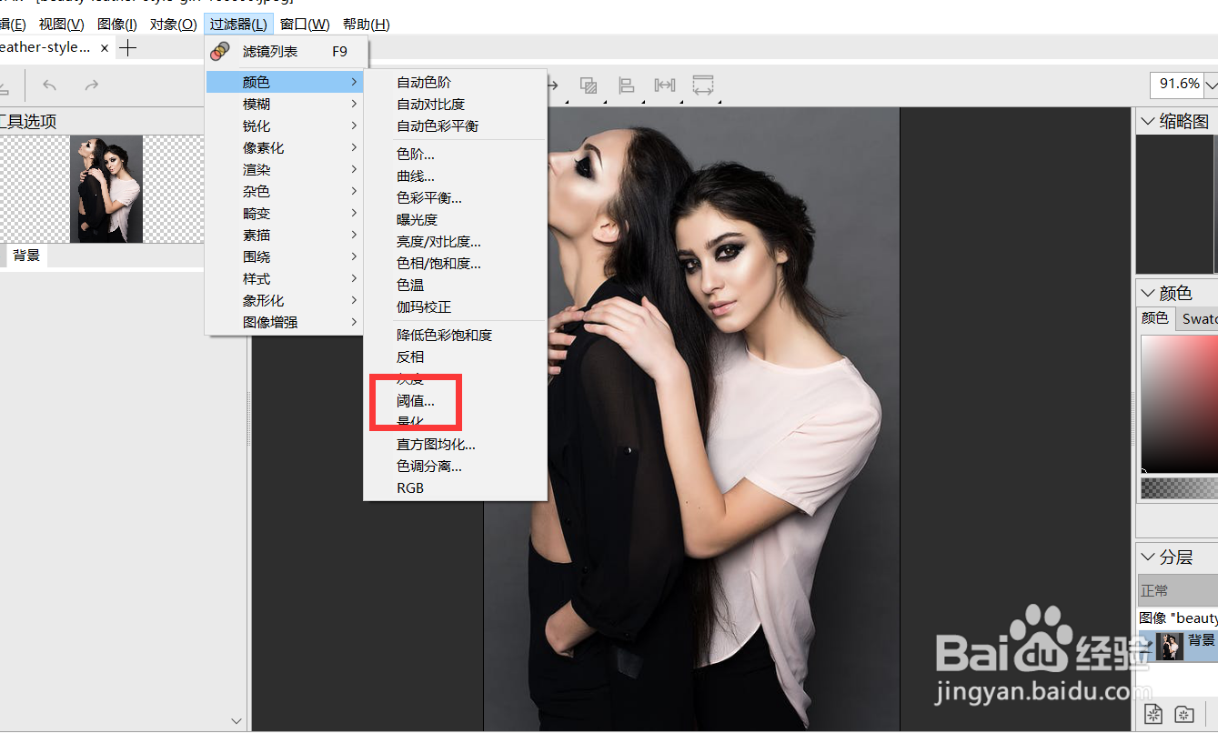Click the fit width dashed-frame icon
1218x733 pixels.
702,85
